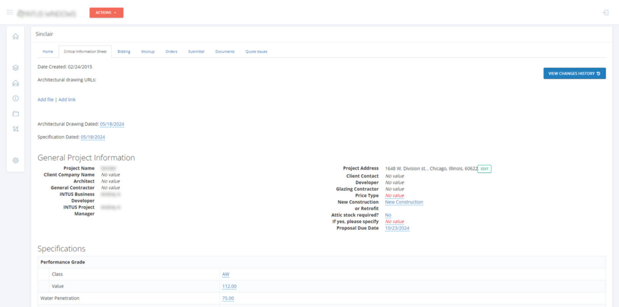Click the home icon in the sidebar
The image size is (619, 307).
point(16,36)
